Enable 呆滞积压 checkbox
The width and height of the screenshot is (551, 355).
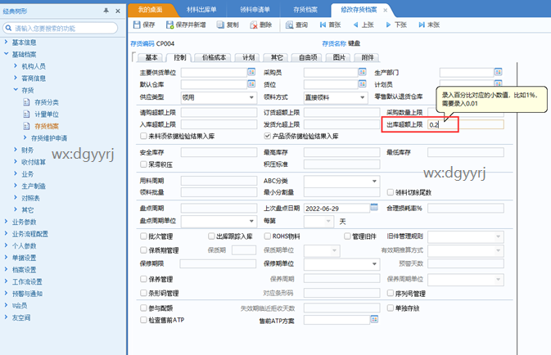[143, 164]
